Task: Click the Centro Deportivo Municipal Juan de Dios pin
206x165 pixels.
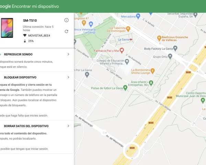Action: click(203, 100)
